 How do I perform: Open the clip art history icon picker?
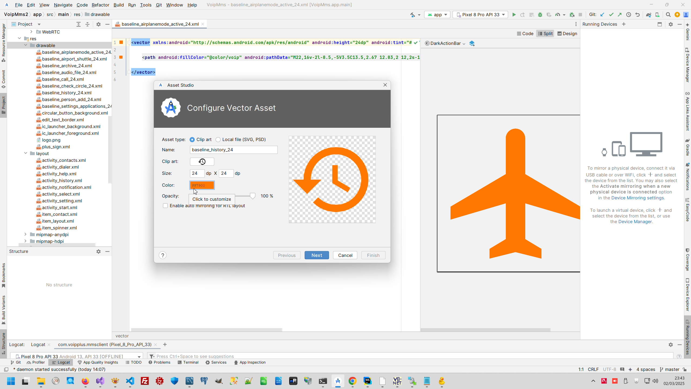tap(202, 162)
